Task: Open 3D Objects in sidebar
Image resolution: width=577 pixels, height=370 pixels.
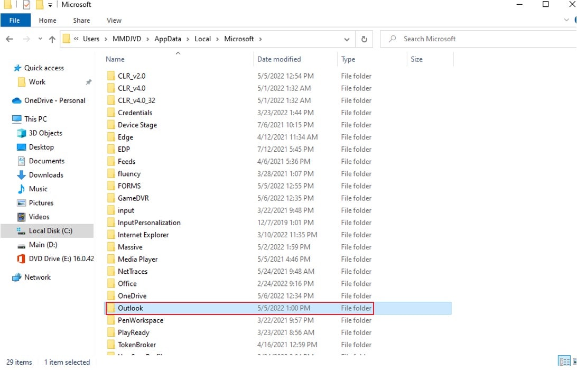Action: point(45,133)
